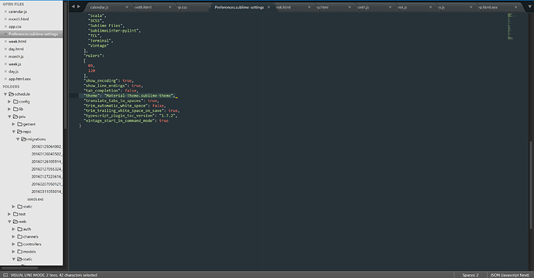Click the minimap code preview
Screen dimensions: 534x278
coord(510,26)
